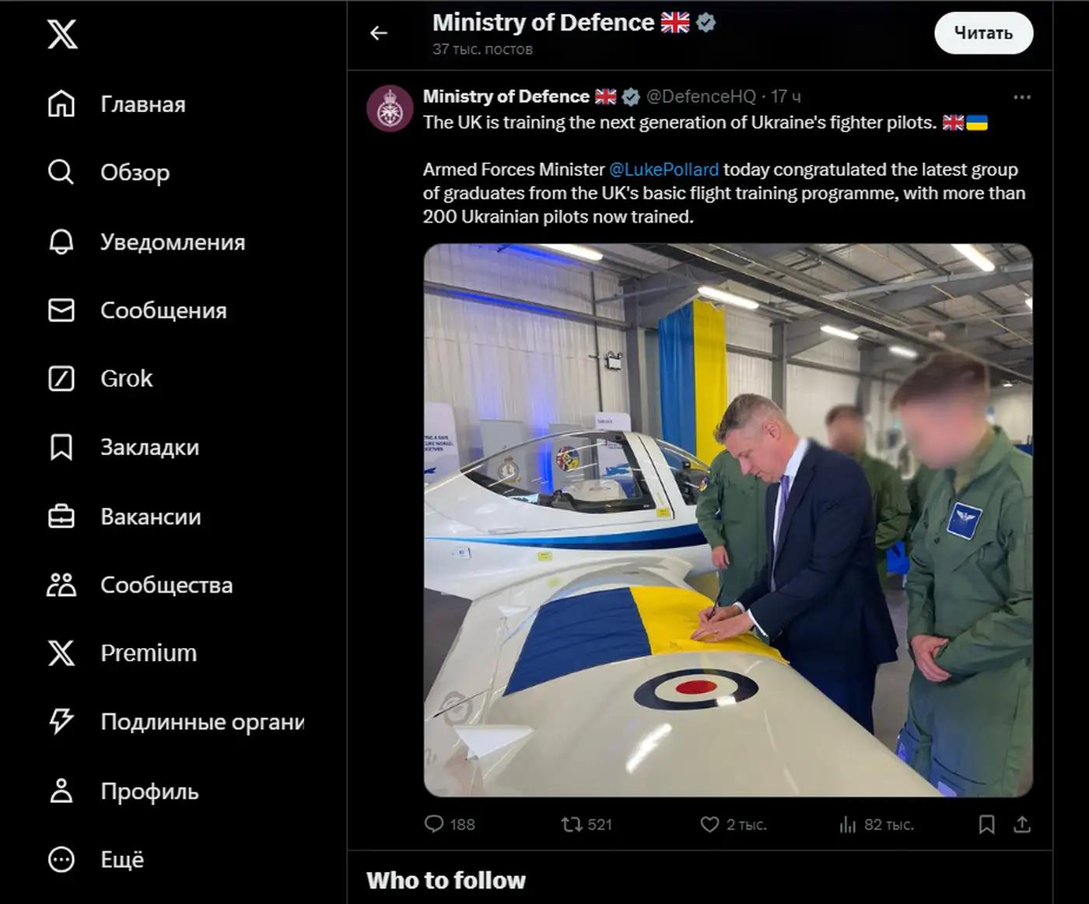
Task: Click the back arrow above the tweet
Action: [379, 33]
